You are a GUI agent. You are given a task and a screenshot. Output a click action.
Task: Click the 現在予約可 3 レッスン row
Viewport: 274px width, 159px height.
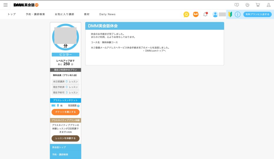(x=66, y=92)
